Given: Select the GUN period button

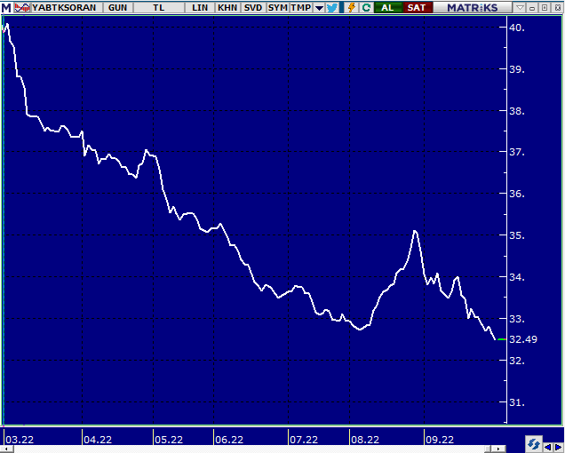Looking at the screenshot, I should (118, 8).
